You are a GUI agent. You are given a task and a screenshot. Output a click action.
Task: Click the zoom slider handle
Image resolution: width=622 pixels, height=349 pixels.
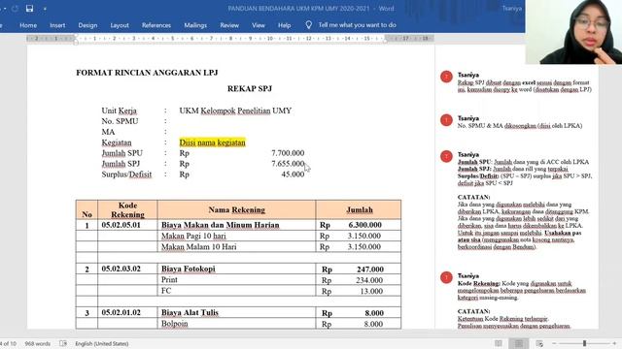[584, 343]
